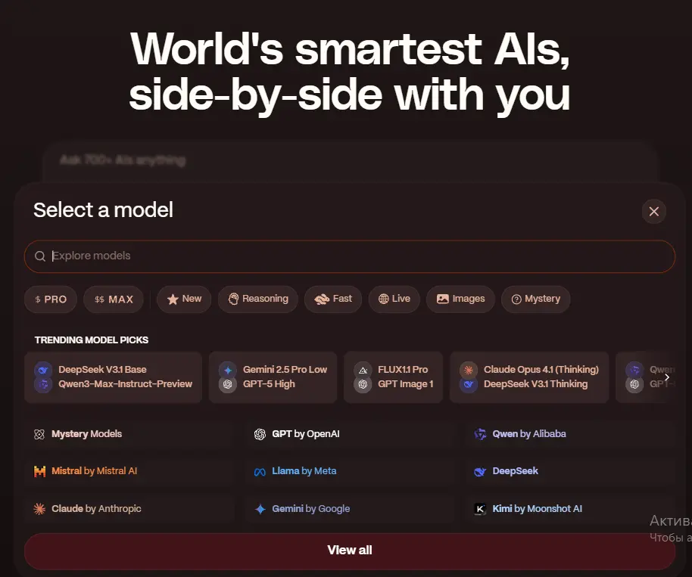Image resolution: width=692 pixels, height=577 pixels.
Task: Click the Claude icon beside Claude Opus 4.1
Action: [x=468, y=370]
